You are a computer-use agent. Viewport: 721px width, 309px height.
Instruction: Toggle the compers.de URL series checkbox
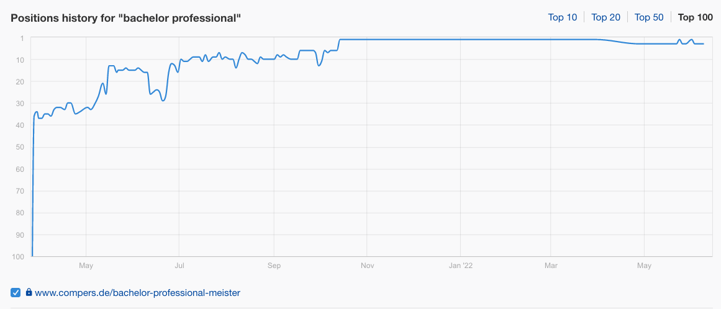pos(16,292)
